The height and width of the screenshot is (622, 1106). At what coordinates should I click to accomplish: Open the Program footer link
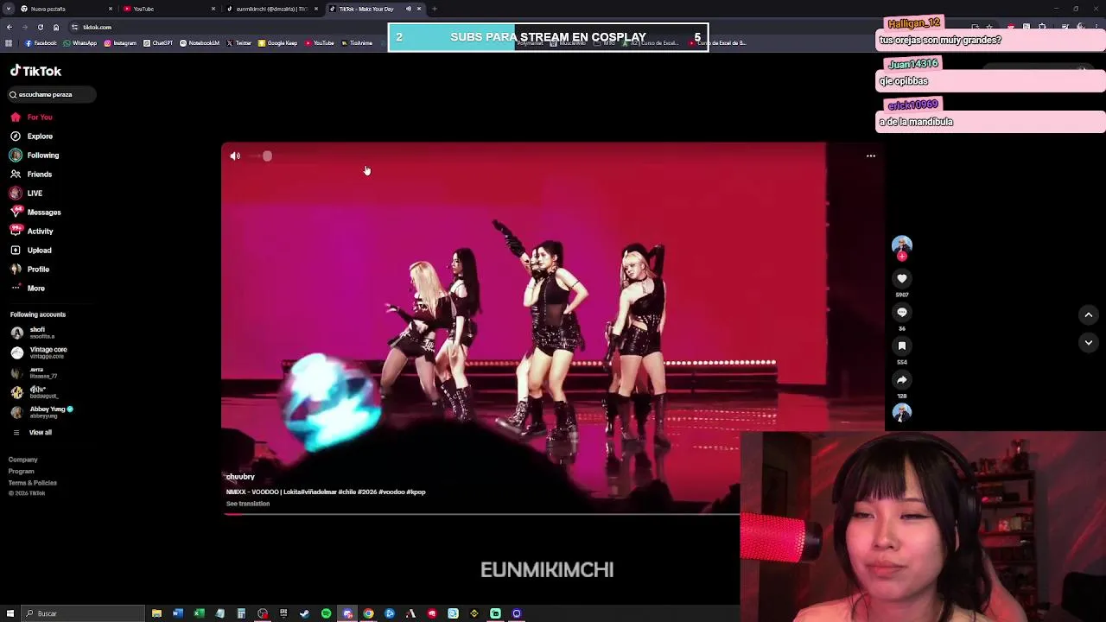pyautogui.click(x=22, y=471)
